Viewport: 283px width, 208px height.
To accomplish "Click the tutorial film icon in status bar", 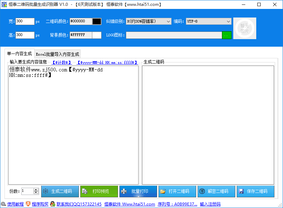I will (x=3, y=204).
